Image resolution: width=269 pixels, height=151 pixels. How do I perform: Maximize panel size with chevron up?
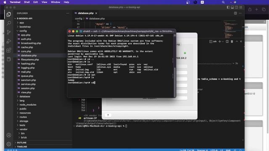pos(237,42)
